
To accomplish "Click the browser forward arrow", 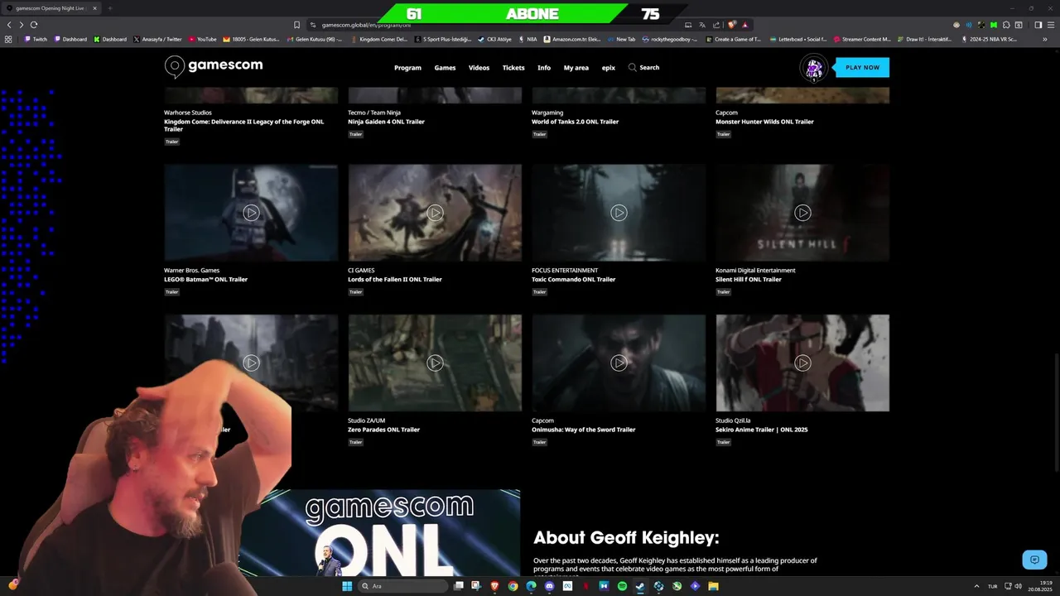I will (x=22, y=25).
